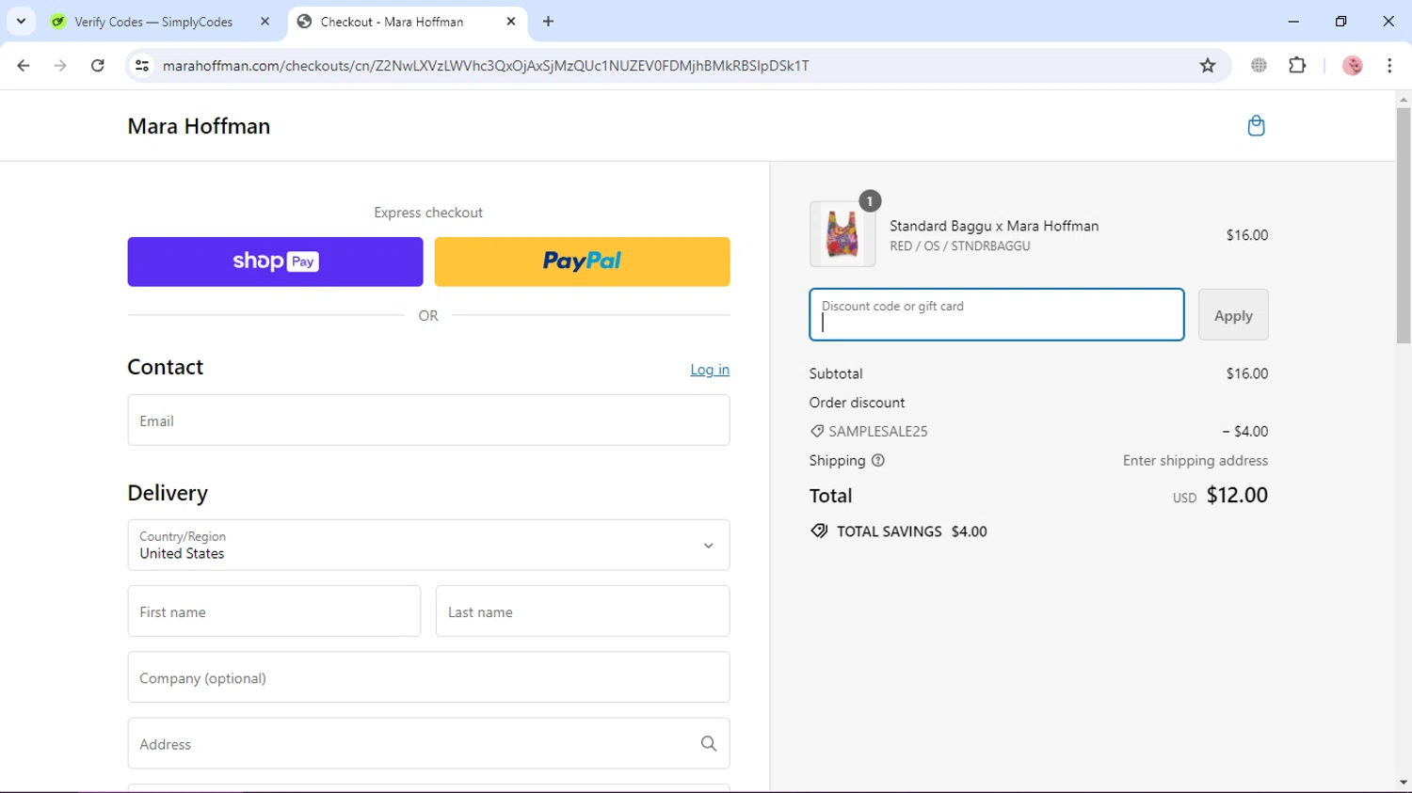This screenshot has width=1412, height=793.
Task: Click the shipping help question mark icon
Action: pyautogui.click(x=878, y=461)
